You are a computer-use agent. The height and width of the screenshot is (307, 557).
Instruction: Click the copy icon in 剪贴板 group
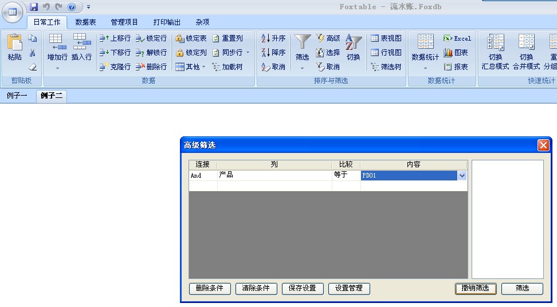[x=32, y=38]
